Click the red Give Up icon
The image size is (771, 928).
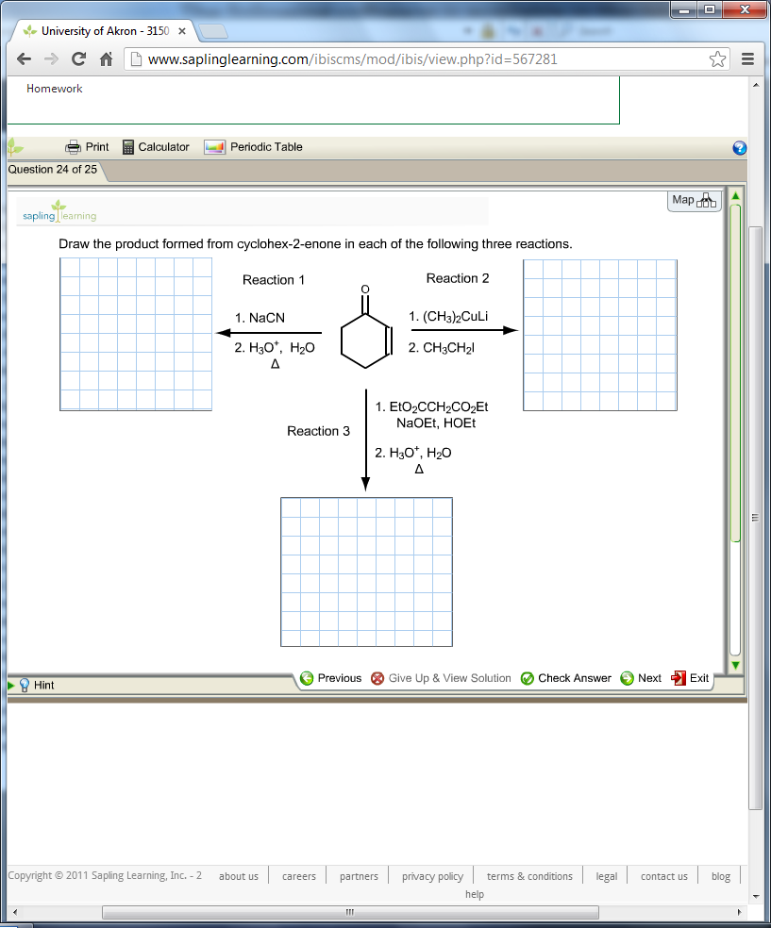point(377,677)
